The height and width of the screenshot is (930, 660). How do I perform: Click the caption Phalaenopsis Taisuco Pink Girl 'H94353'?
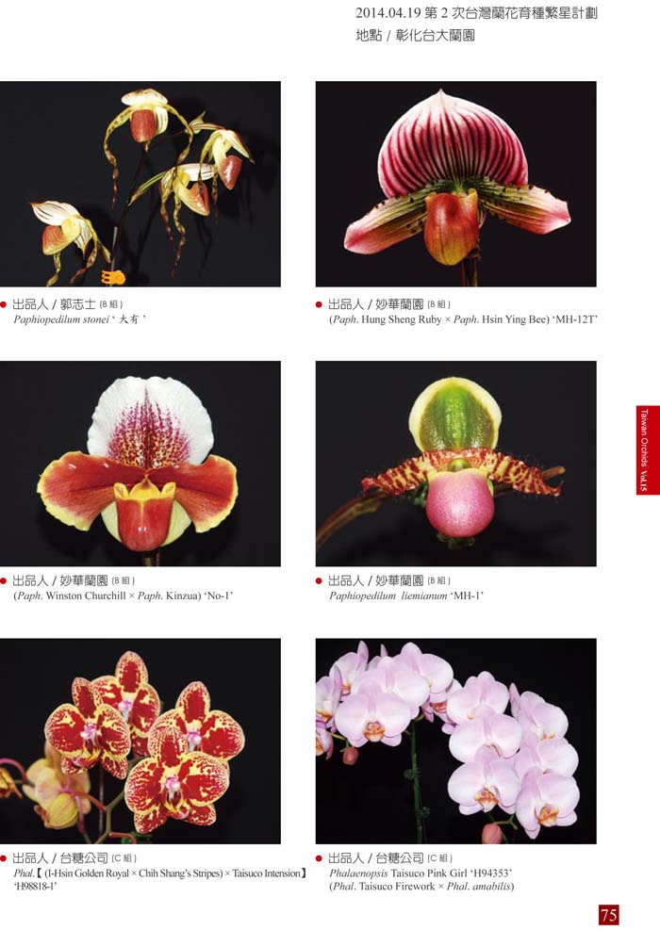click(421, 873)
